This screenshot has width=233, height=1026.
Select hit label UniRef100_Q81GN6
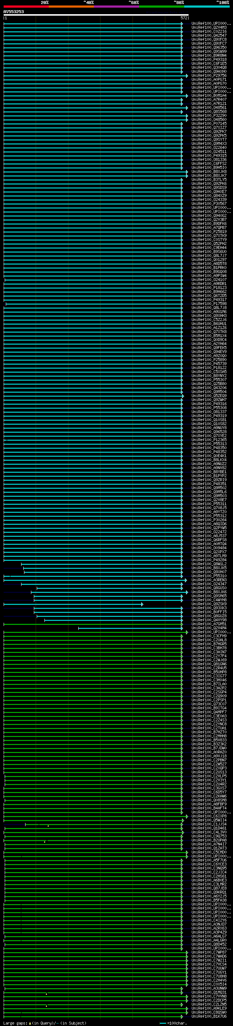tap(209, 663)
